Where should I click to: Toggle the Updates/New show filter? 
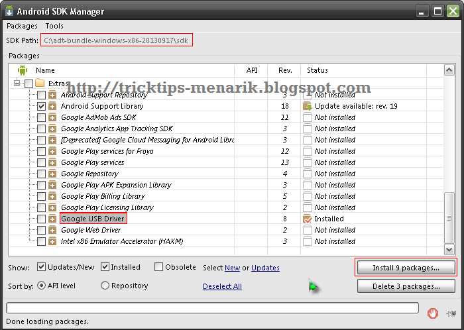[41, 267]
